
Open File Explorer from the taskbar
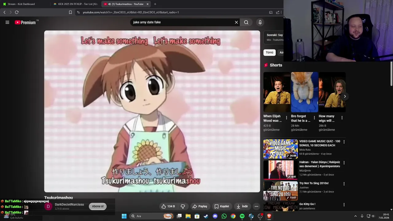click(188, 216)
